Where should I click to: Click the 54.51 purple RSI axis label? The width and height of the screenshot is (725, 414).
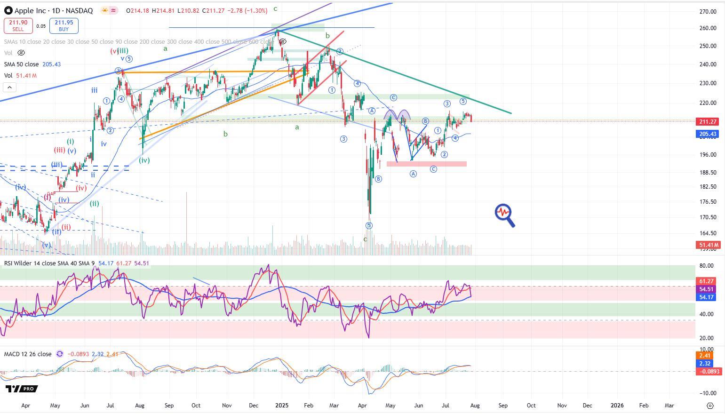coord(707,289)
